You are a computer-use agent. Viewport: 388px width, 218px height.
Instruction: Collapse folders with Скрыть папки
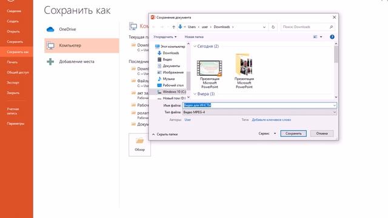click(x=165, y=134)
